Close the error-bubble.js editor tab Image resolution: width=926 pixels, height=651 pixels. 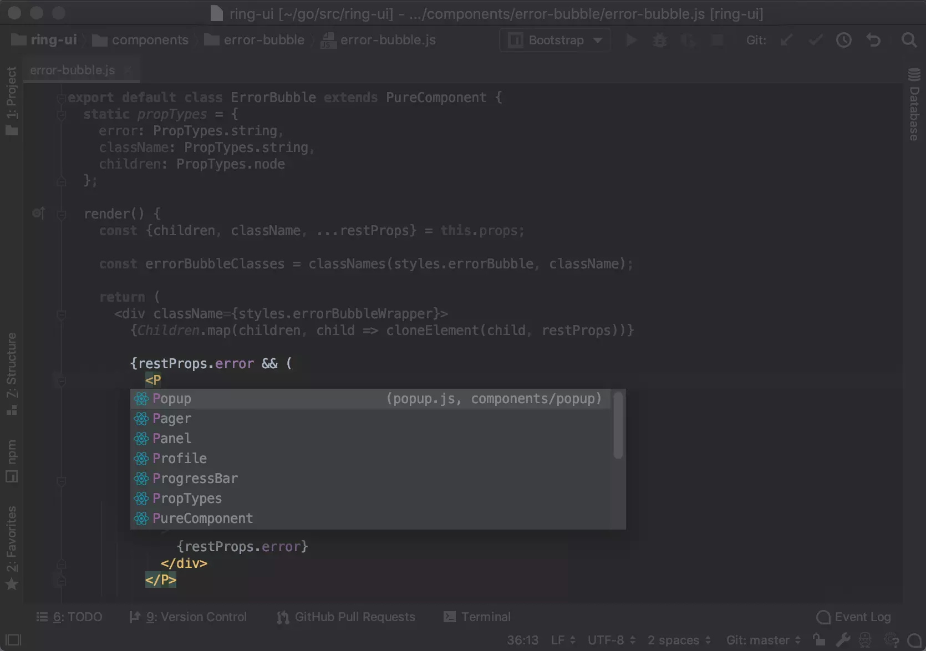[128, 70]
